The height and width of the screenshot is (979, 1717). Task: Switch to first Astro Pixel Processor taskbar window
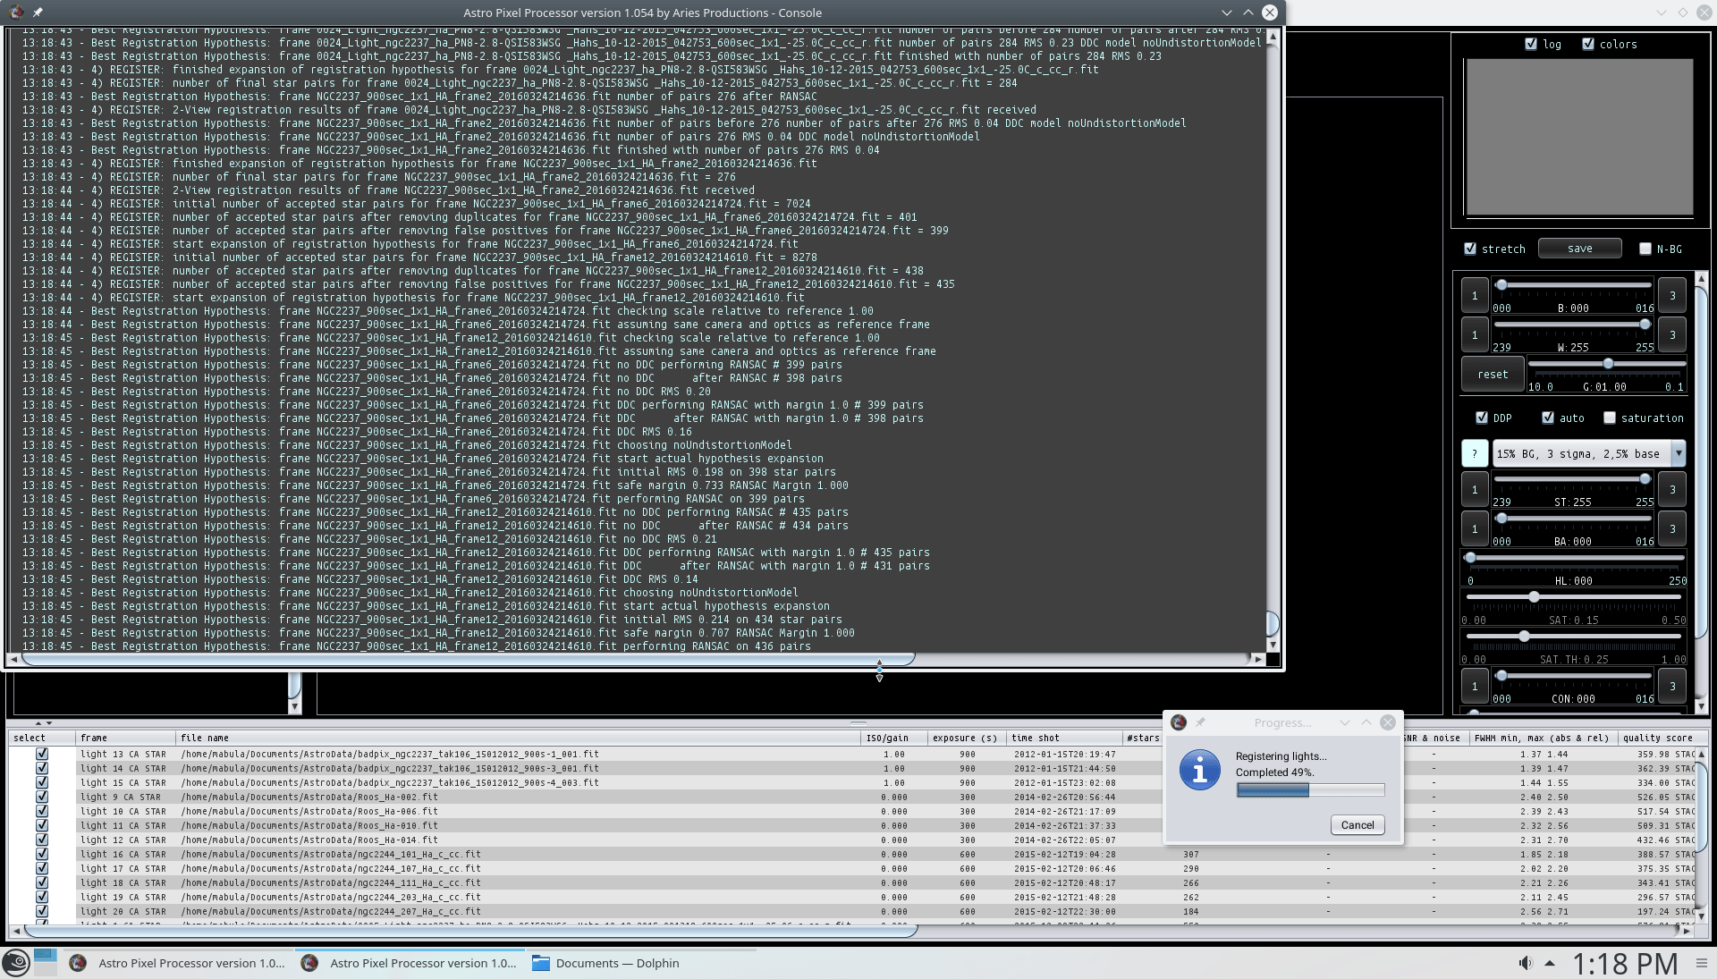click(x=179, y=963)
